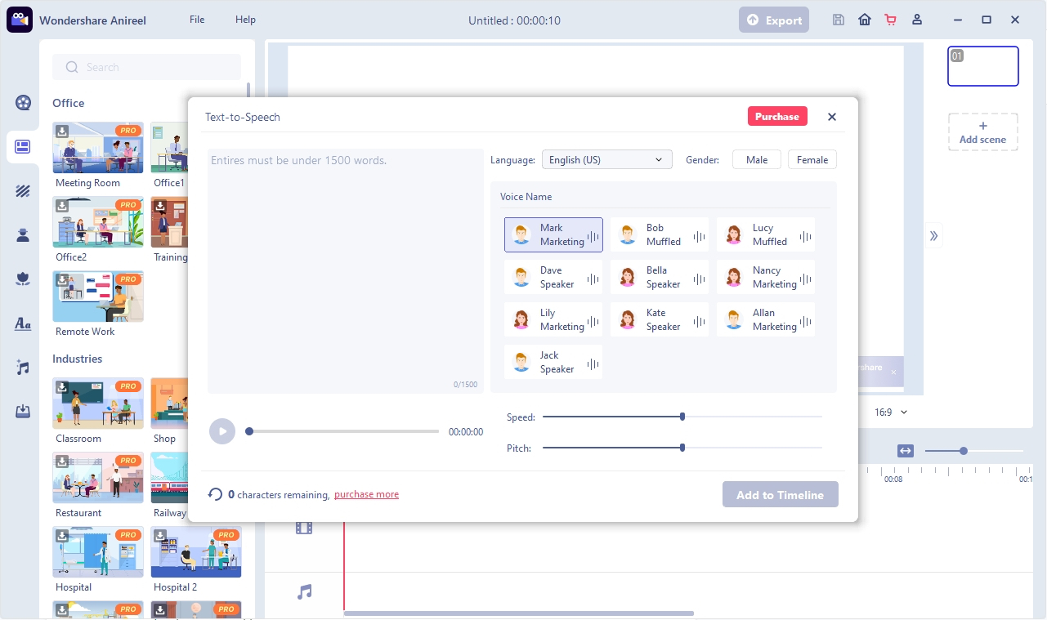Click download icon on Restaurant template

click(62, 462)
